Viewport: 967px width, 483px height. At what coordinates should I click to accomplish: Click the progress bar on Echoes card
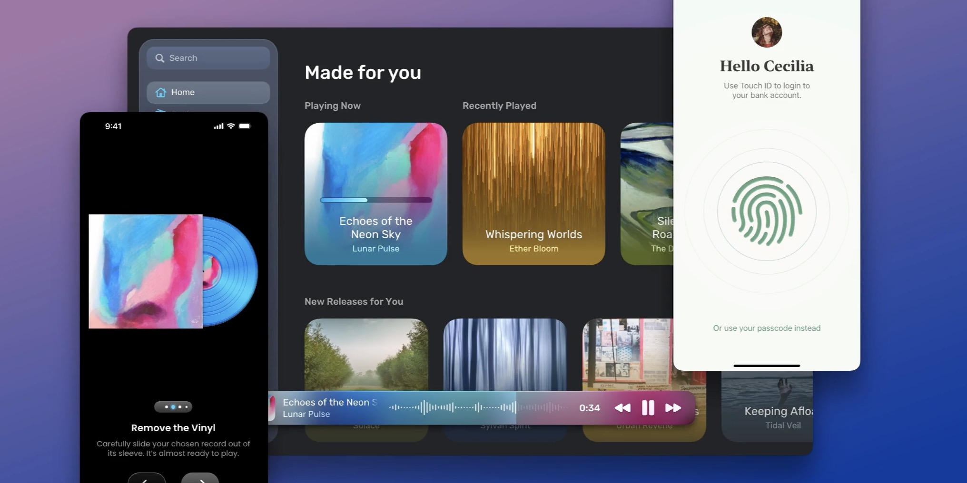375,200
